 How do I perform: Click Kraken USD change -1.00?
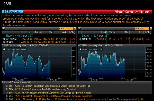[72, 42]
